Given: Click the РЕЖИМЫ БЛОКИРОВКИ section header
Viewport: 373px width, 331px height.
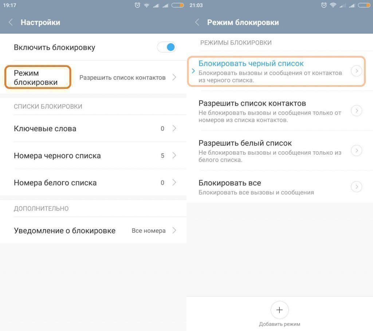Looking at the screenshot, I should click(x=236, y=43).
